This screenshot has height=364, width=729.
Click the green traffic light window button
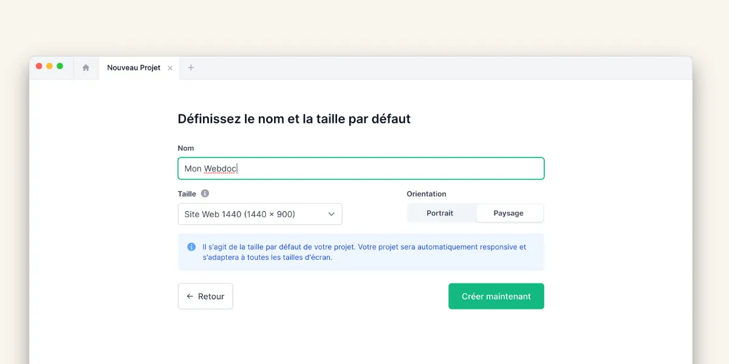[x=59, y=66]
